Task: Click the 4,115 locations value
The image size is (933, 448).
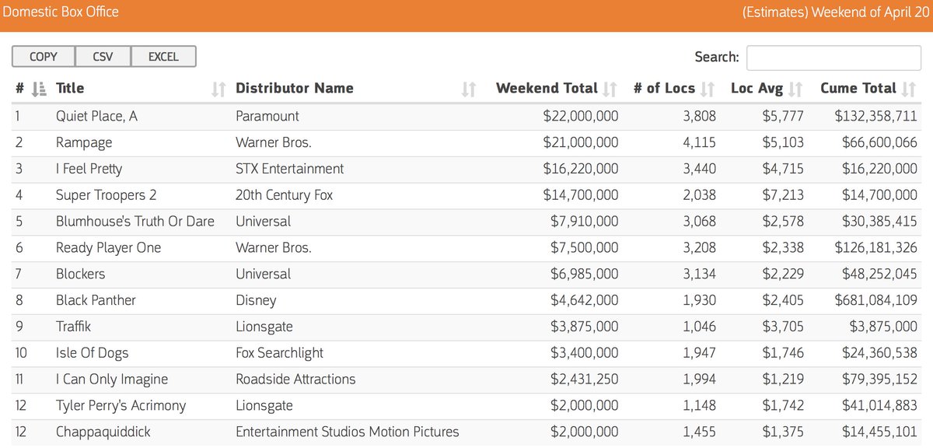Action: (x=700, y=143)
